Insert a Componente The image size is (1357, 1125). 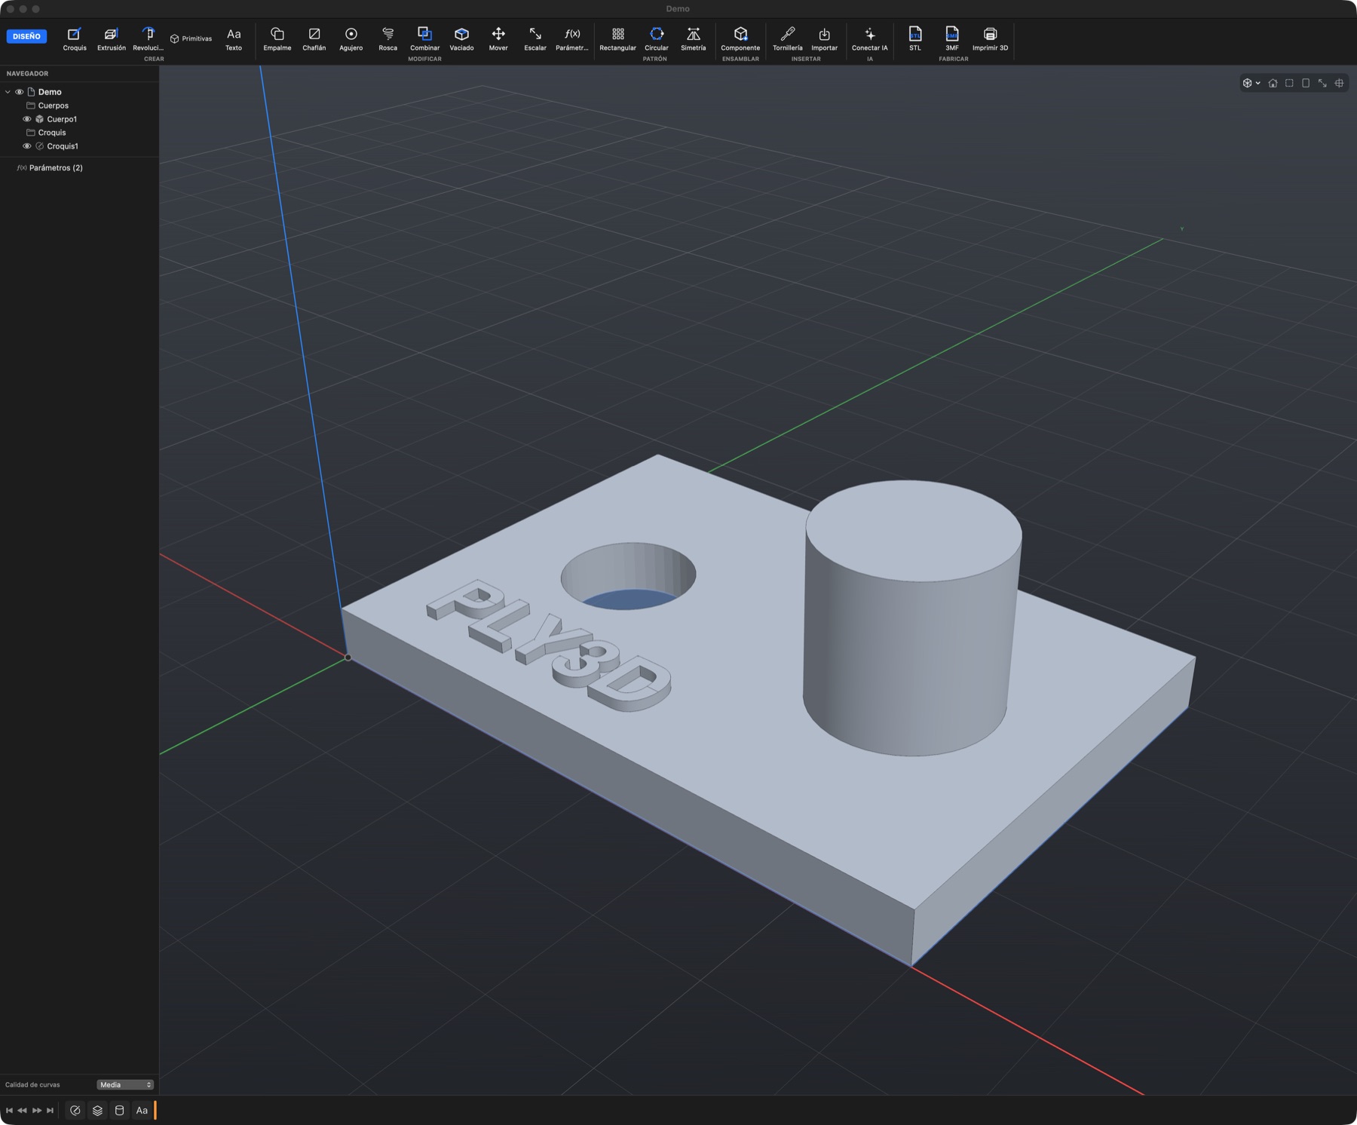[740, 39]
